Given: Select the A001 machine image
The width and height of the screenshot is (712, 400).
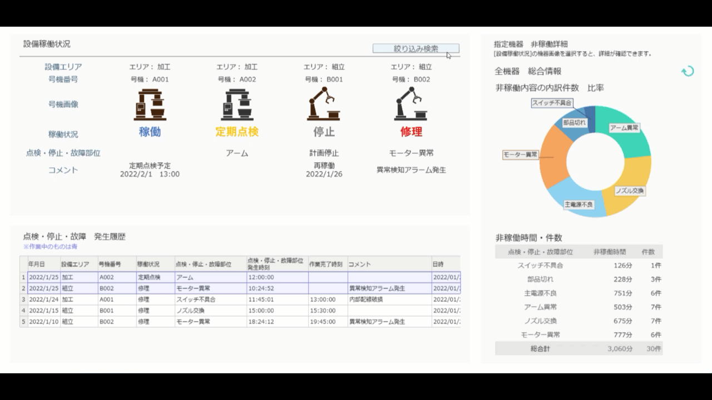Looking at the screenshot, I should [x=150, y=104].
